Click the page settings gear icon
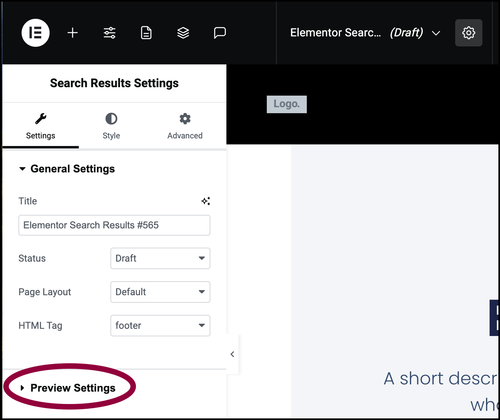This screenshot has width=500, height=420. tap(469, 33)
